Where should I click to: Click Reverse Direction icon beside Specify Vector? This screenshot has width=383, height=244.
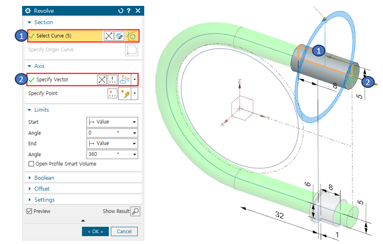[101, 80]
